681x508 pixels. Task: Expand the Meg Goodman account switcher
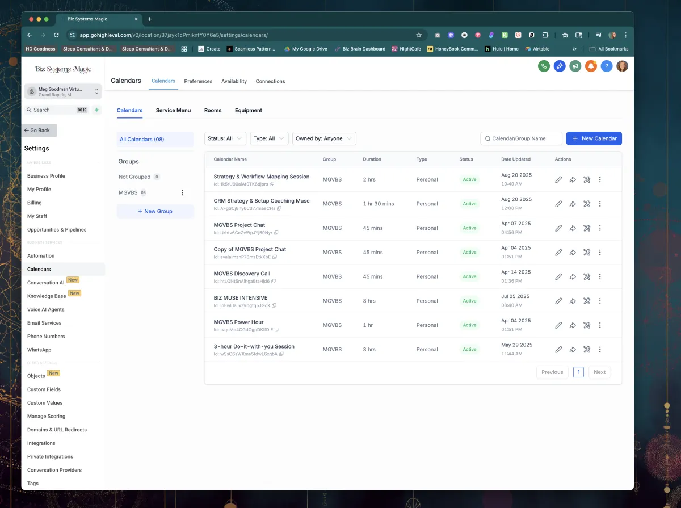tap(63, 91)
